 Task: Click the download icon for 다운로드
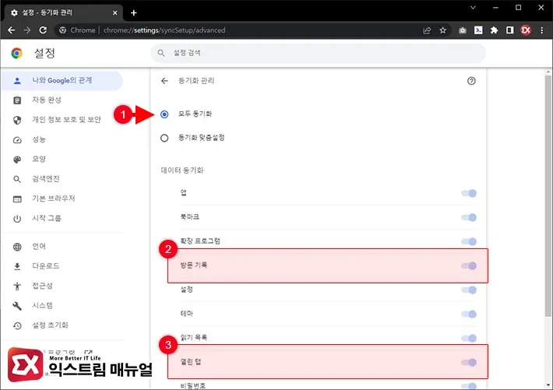click(x=17, y=266)
